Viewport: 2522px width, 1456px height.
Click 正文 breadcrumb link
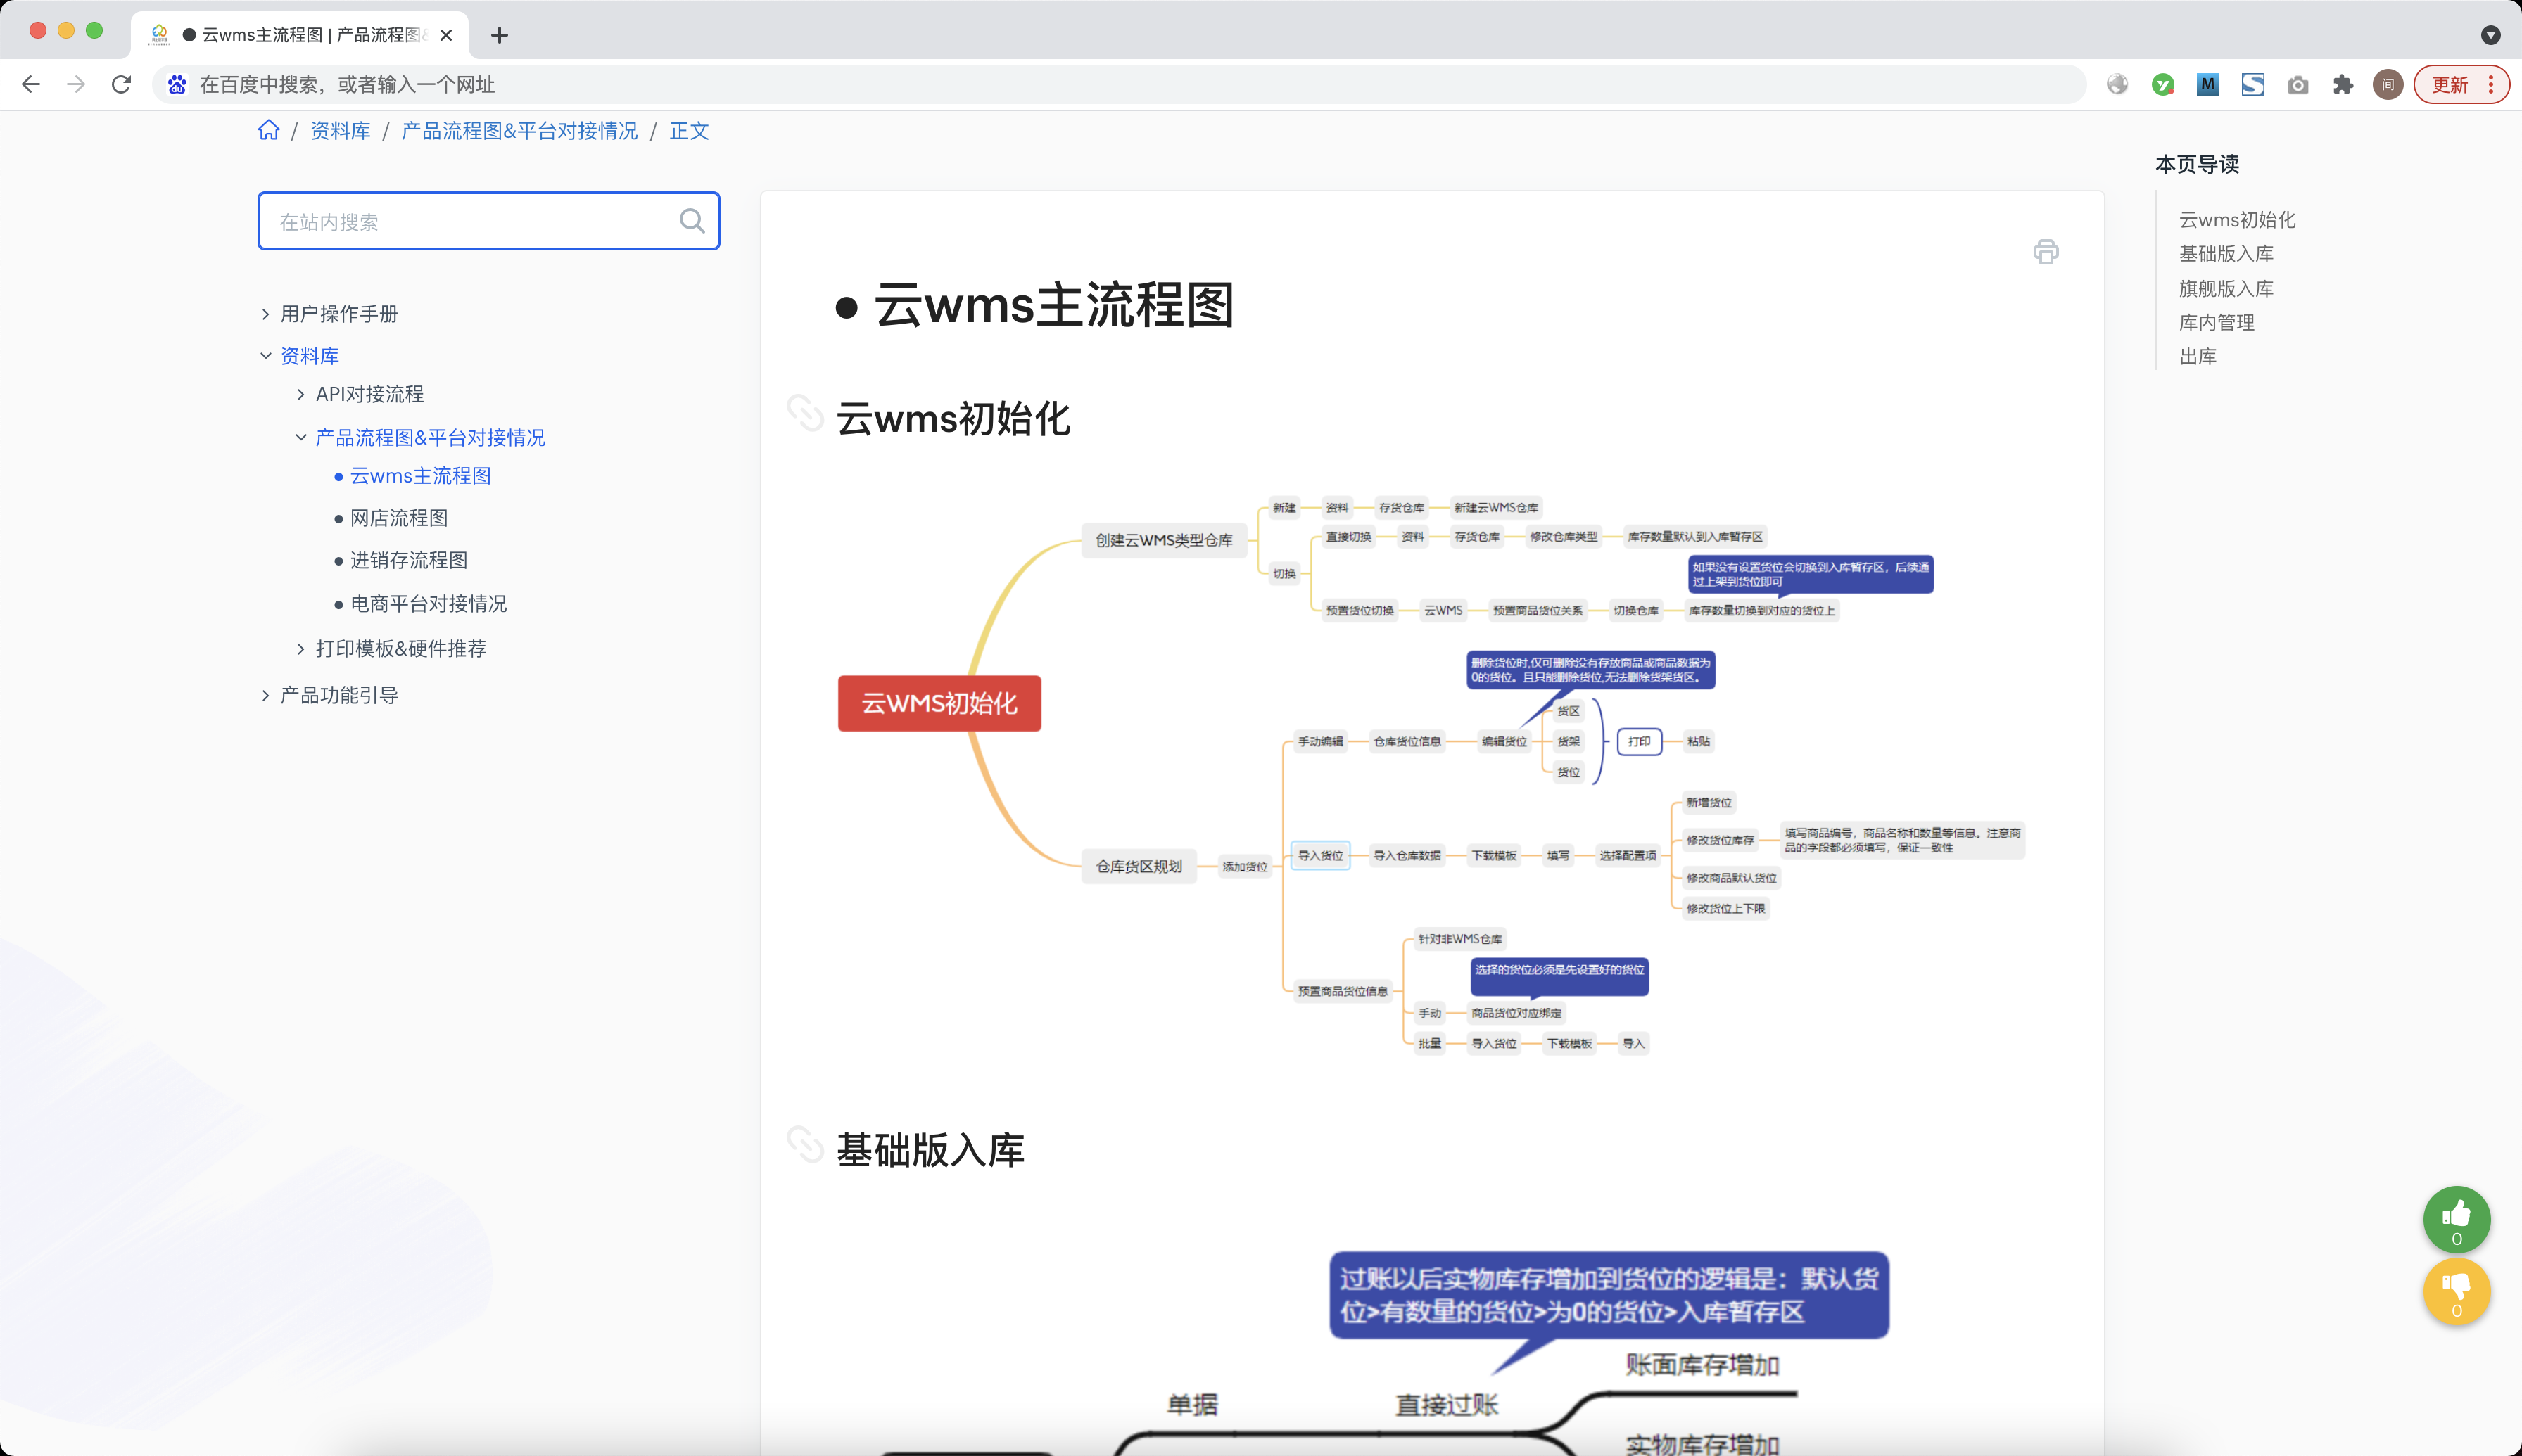click(x=690, y=131)
